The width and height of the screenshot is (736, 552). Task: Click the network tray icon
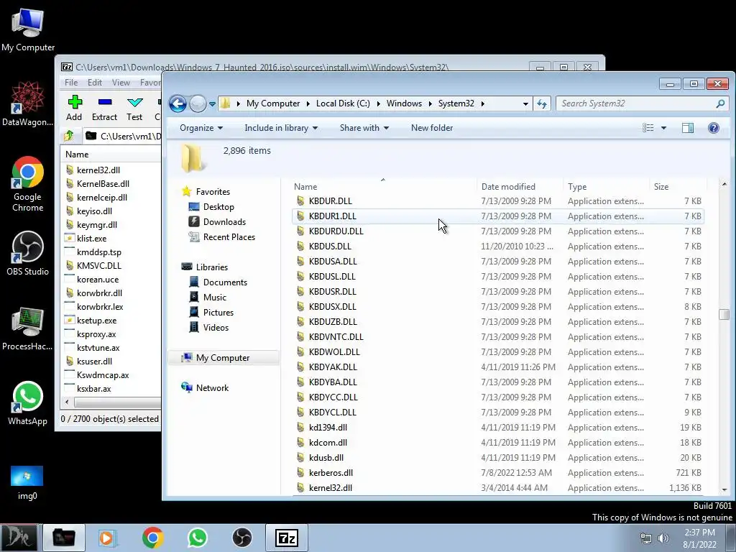click(x=646, y=538)
